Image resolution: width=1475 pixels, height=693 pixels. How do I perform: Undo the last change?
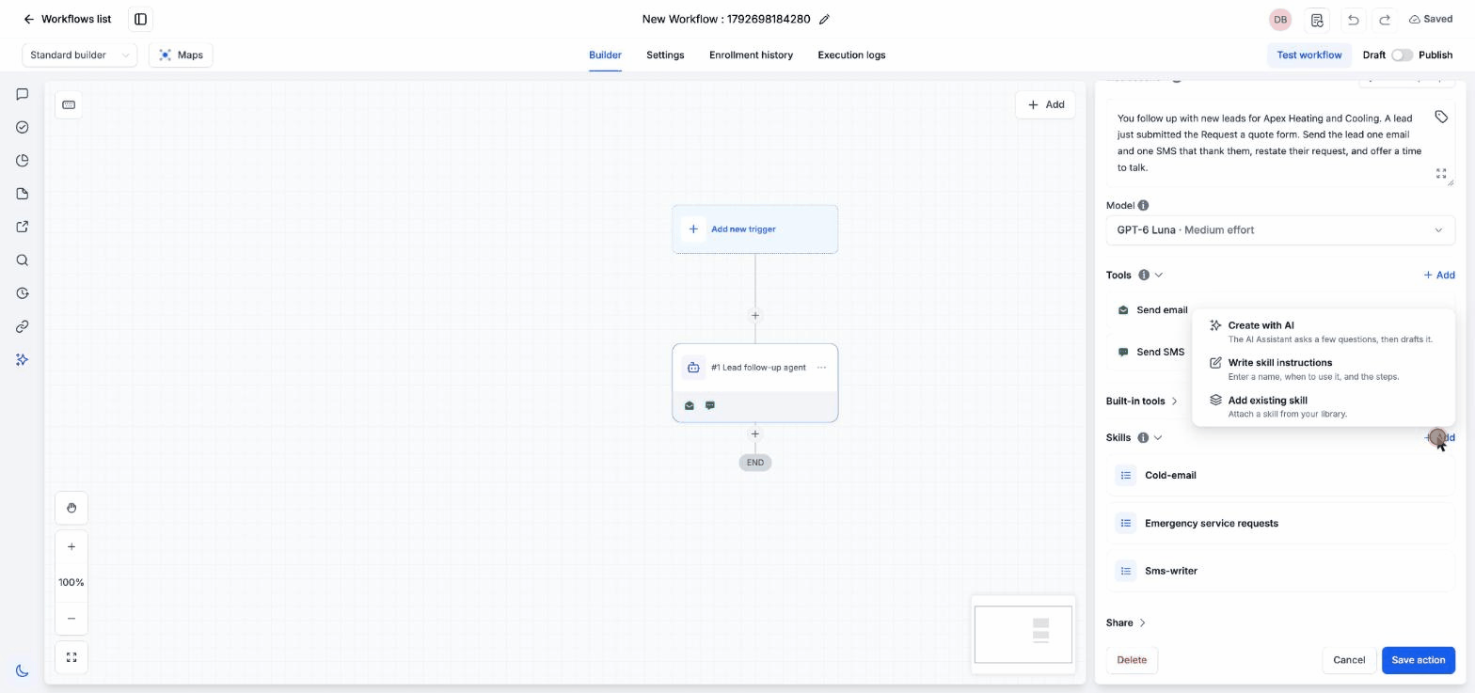point(1353,19)
